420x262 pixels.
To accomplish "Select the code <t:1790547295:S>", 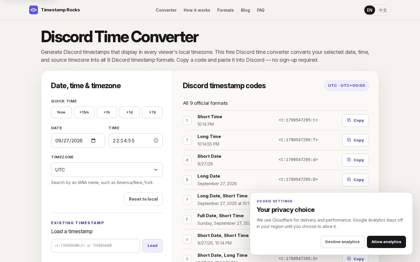I will (x=298, y=259).
